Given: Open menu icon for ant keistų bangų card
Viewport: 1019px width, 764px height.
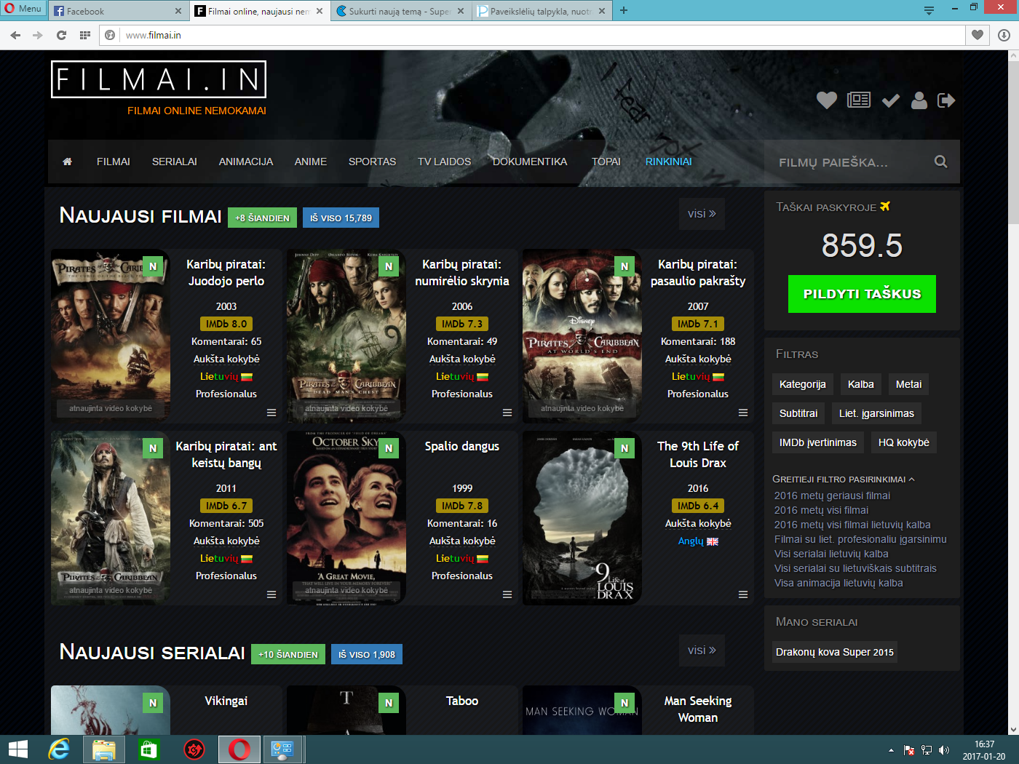Looking at the screenshot, I should (271, 594).
